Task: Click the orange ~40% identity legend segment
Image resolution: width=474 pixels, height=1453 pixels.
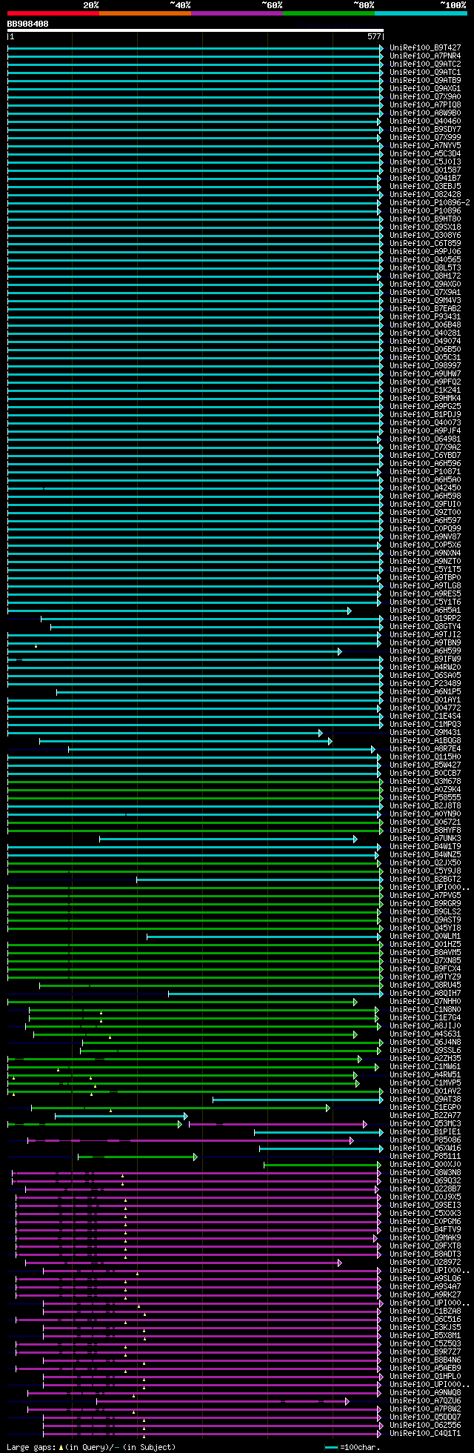Action: coord(144,13)
